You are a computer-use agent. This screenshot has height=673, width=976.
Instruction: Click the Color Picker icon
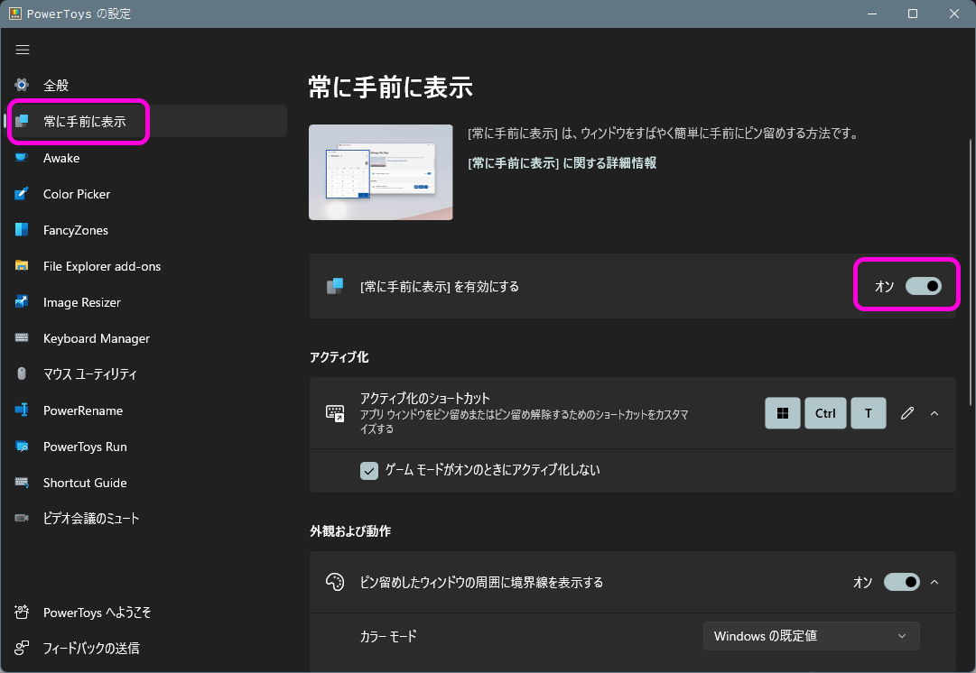coord(22,193)
